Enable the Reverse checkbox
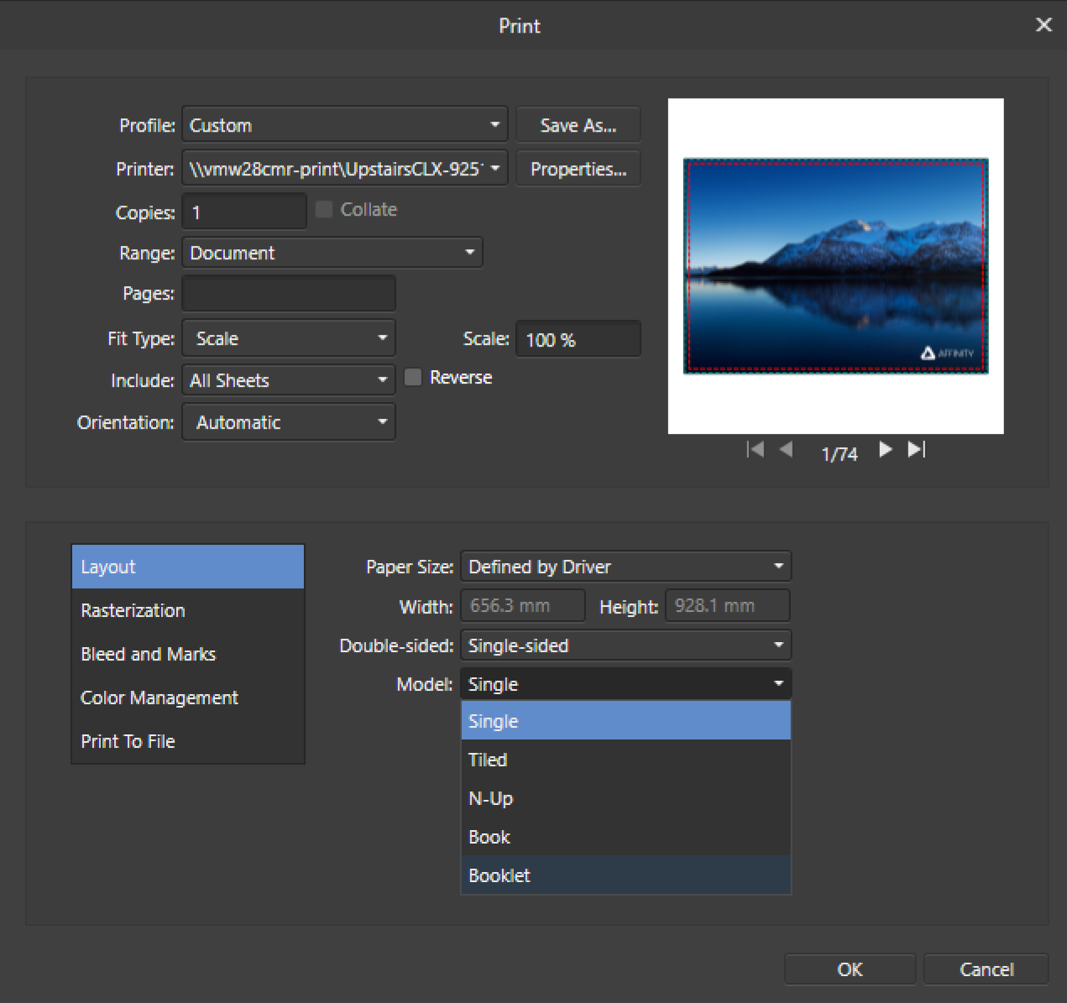This screenshot has height=1003, width=1067. (x=413, y=378)
